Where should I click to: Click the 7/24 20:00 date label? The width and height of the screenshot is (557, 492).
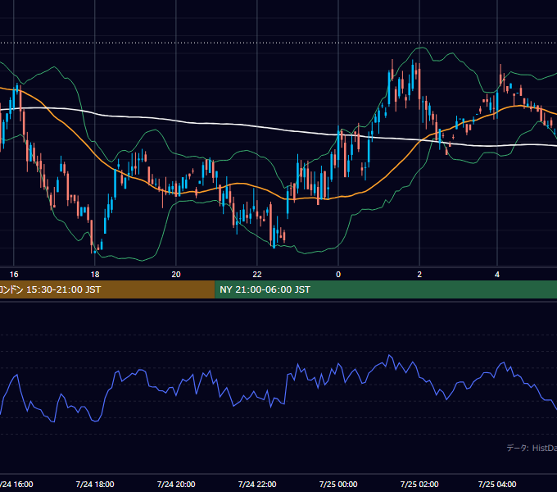click(x=176, y=484)
